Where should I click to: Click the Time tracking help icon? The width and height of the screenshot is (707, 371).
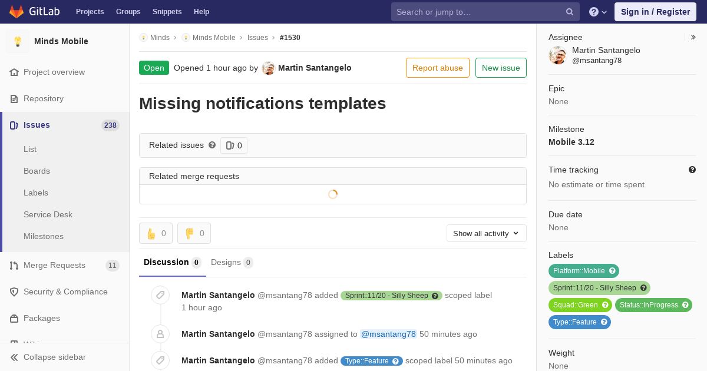point(692,170)
